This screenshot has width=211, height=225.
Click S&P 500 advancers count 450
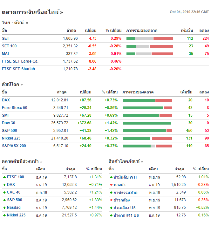189,130
